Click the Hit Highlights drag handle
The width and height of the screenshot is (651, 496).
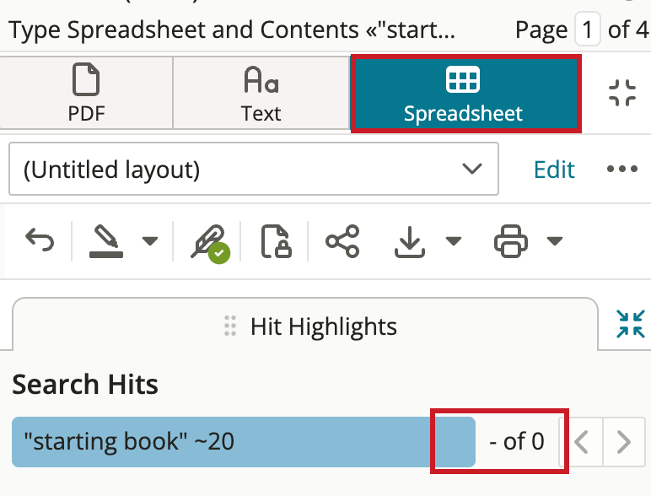[x=230, y=326]
